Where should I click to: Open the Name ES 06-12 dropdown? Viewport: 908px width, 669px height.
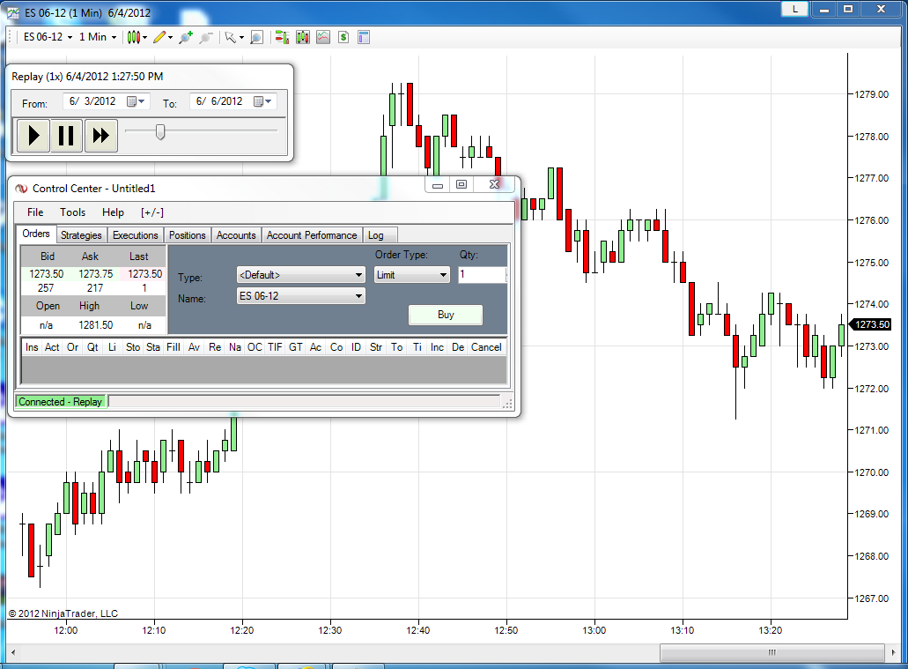pos(301,296)
